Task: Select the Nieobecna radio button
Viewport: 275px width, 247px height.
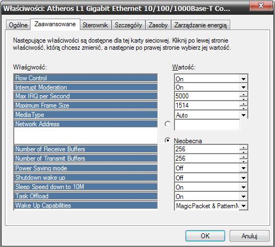Action: click(167, 140)
